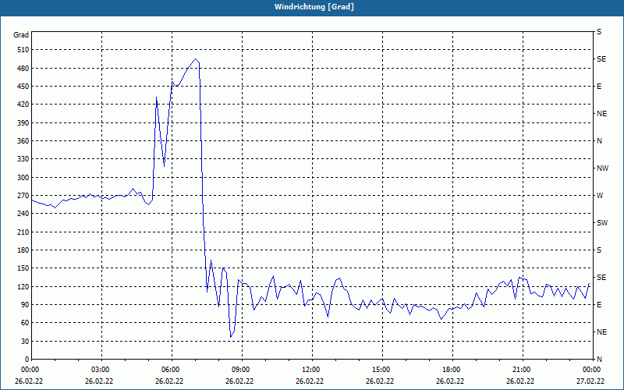
Task: Click the E compass label on the 90 gridline
Action: (599, 305)
